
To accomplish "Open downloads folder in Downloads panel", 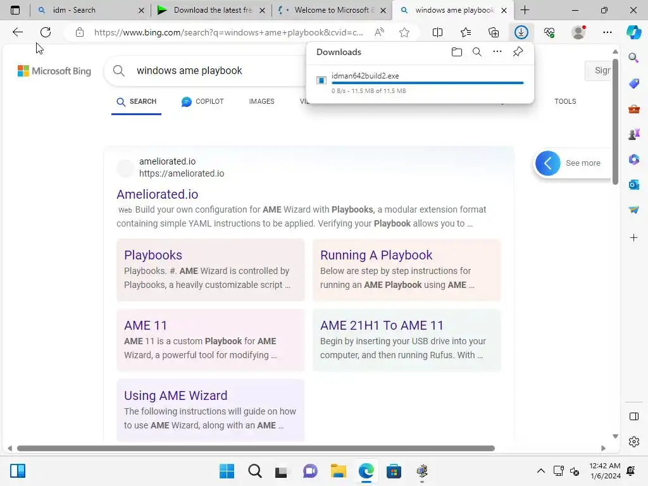I will point(457,52).
